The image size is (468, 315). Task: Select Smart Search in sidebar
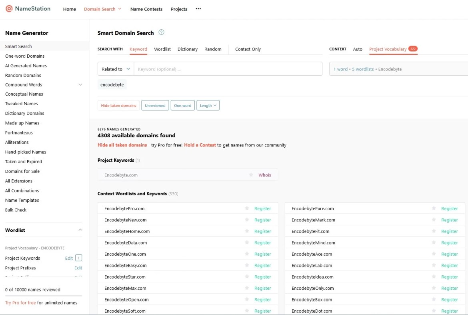[x=18, y=46]
